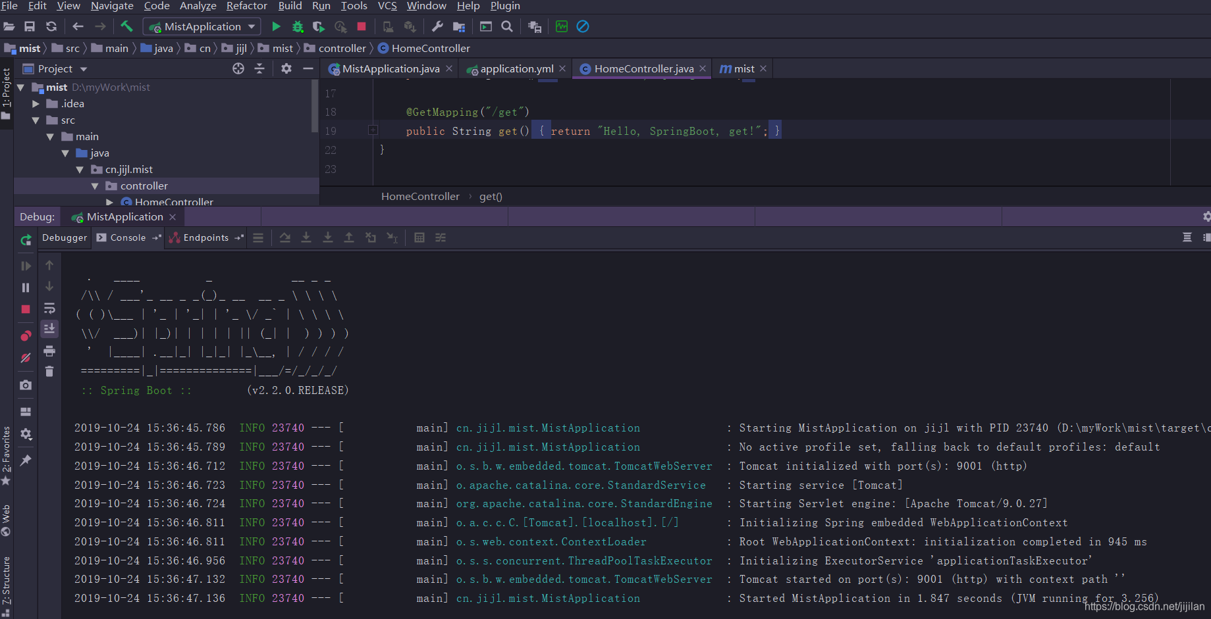Screen dimensions: 1211x619
Task: Stop the debug session with the red square
Action: click(x=26, y=309)
